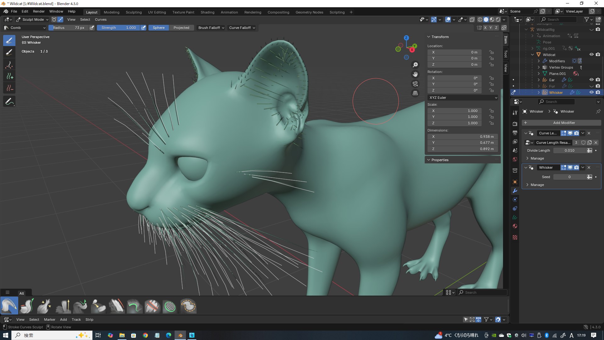The height and width of the screenshot is (340, 604).
Task: Click the brush Strength slider
Action: [x=118, y=28]
